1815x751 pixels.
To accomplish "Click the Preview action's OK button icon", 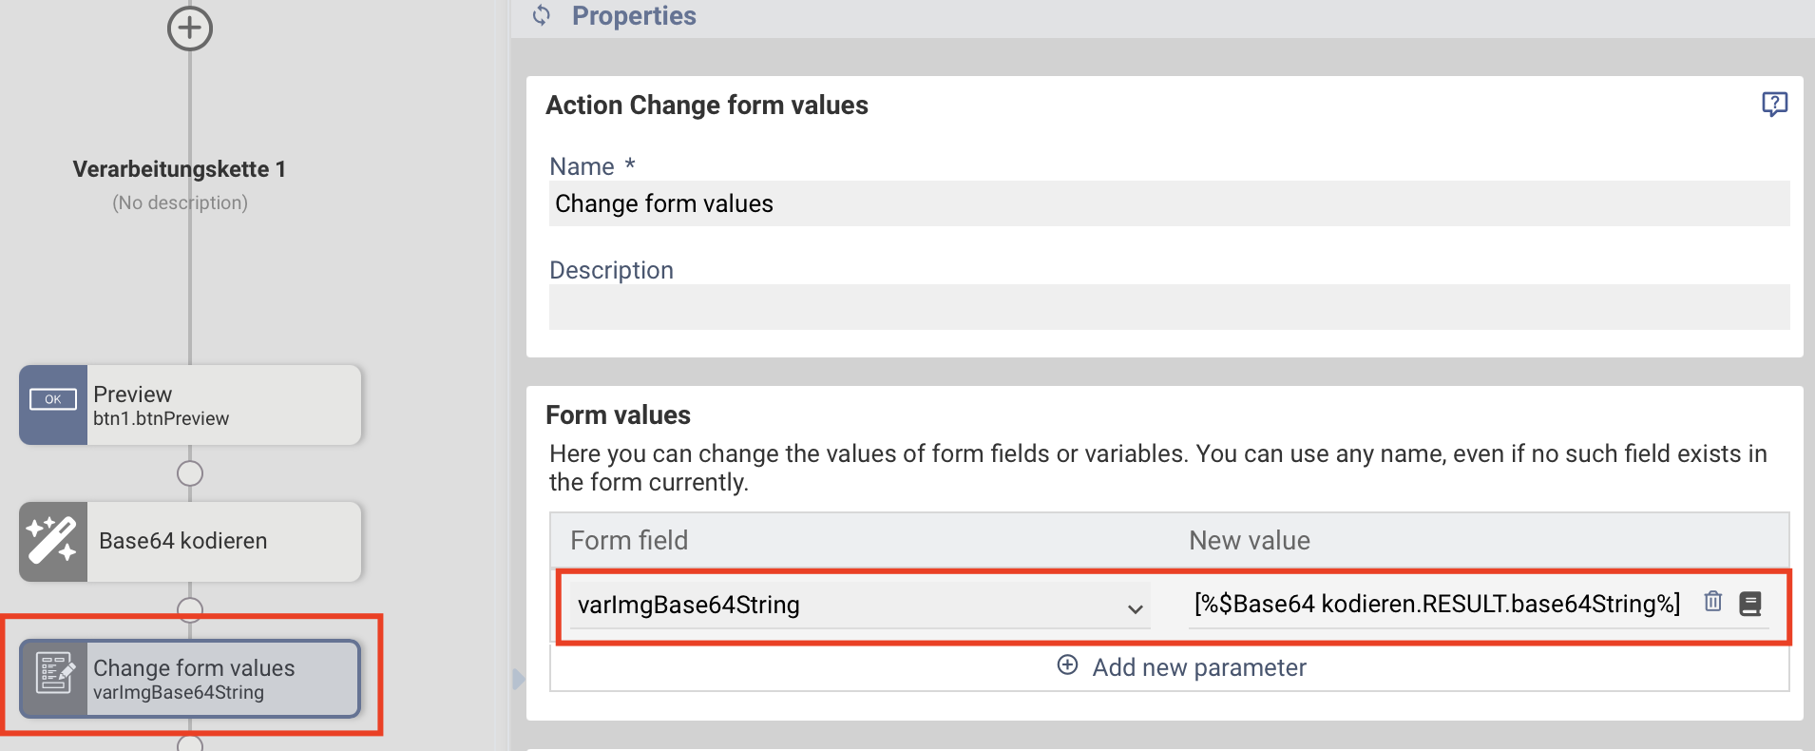I will tap(53, 400).
